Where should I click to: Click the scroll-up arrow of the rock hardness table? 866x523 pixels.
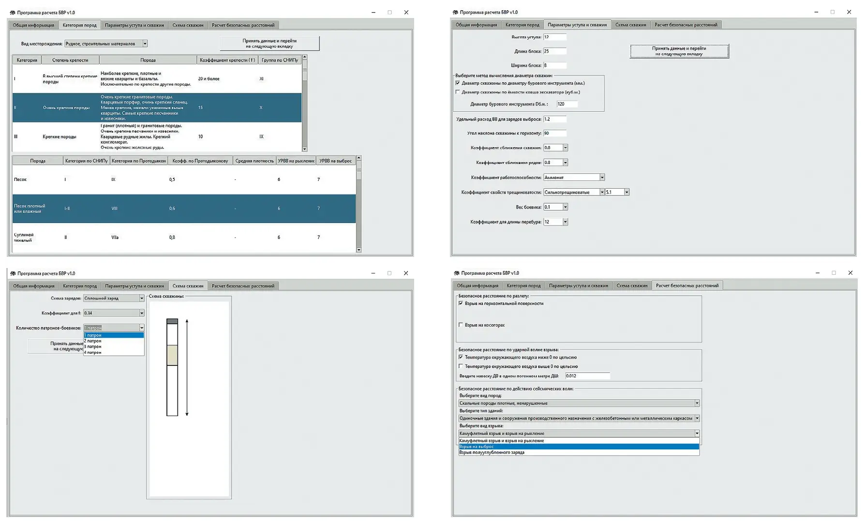[304, 57]
